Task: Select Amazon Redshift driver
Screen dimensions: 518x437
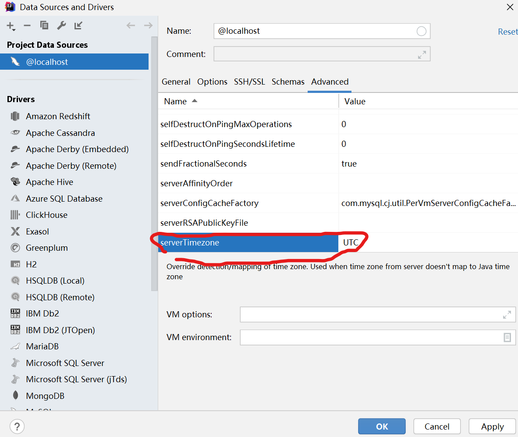Action: [58, 116]
